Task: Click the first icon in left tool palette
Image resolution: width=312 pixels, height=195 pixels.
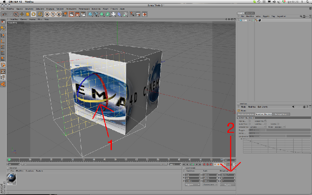Action: 3,22
